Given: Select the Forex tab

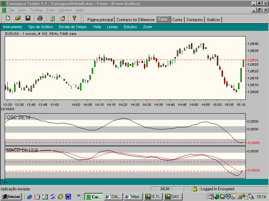Looking at the screenshot, I should pos(163,19).
